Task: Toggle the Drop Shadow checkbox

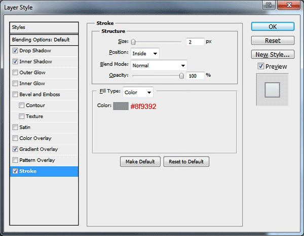Action: [15, 51]
